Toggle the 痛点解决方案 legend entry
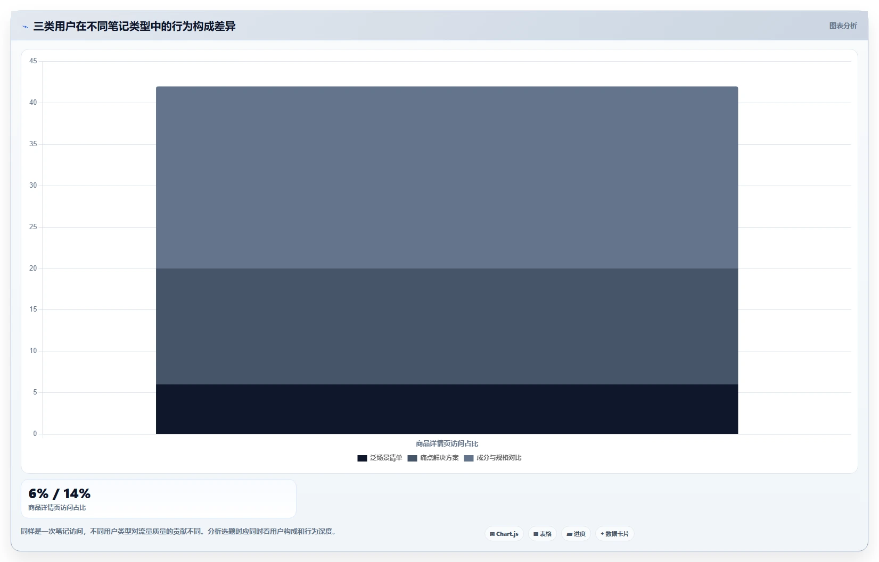Image resolution: width=879 pixels, height=562 pixels. pyautogui.click(x=433, y=458)
